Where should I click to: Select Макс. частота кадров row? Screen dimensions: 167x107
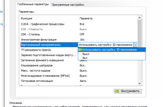point(79,71)
